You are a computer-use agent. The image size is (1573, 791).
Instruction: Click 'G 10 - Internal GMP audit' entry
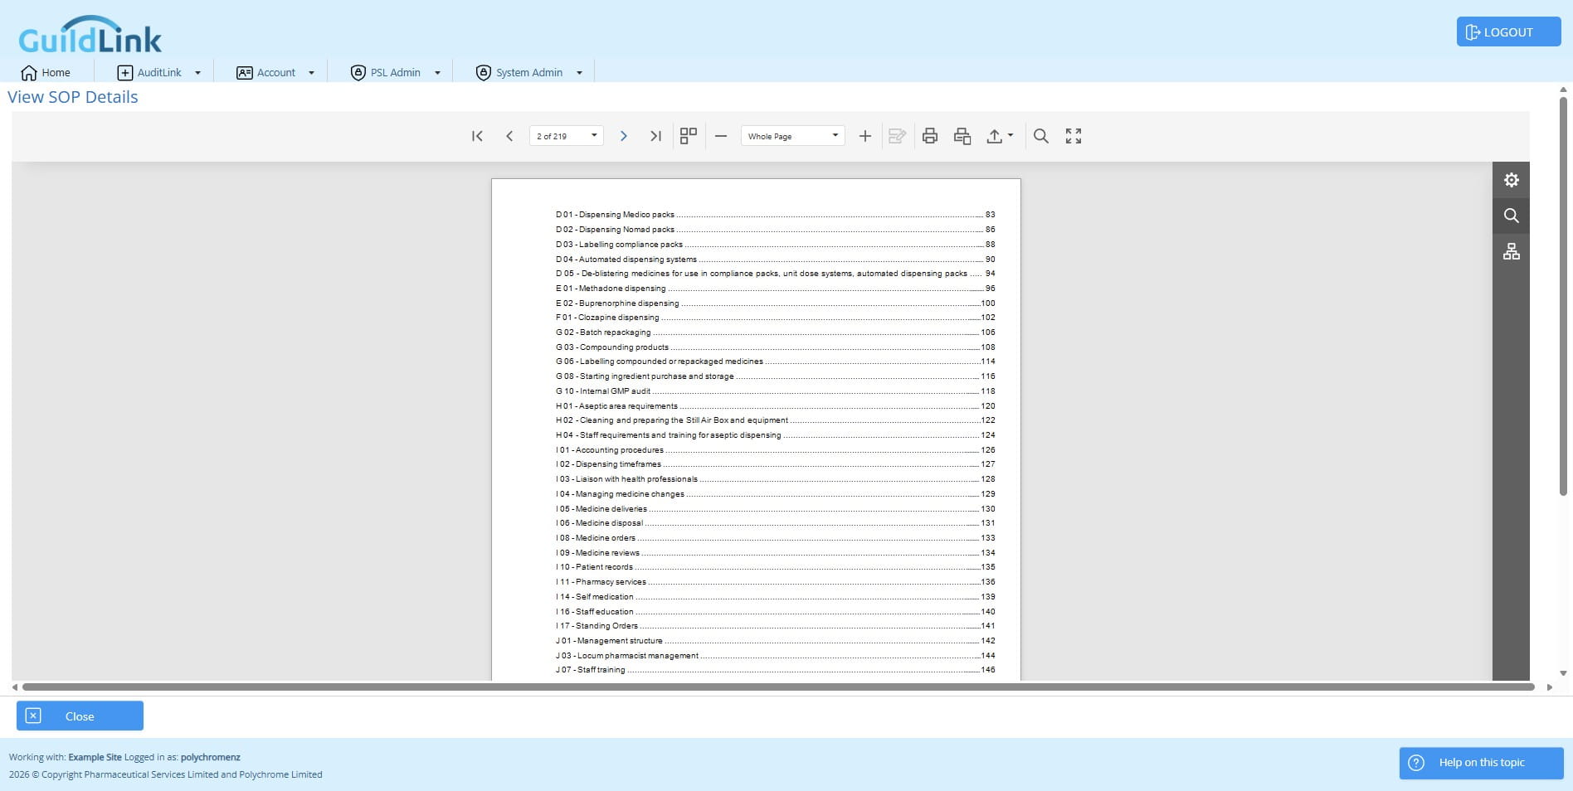point(775,391)
